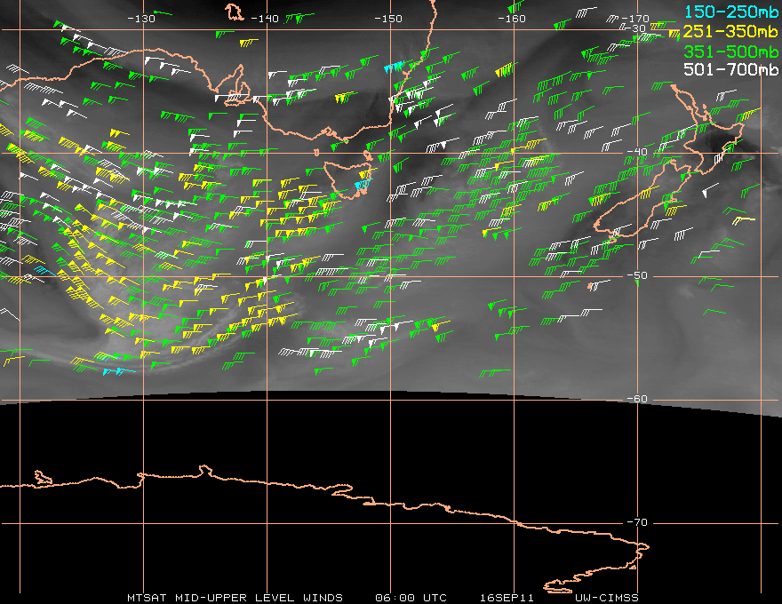782x604 pixels.
Task: Click the MTSAT MID-UPPER LEVEL WINDS caption
Action: pos(235,598)
